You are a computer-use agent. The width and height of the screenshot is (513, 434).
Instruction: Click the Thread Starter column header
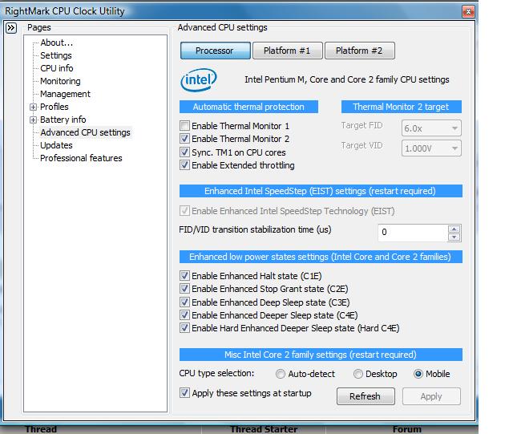click(x=264, y=429)
